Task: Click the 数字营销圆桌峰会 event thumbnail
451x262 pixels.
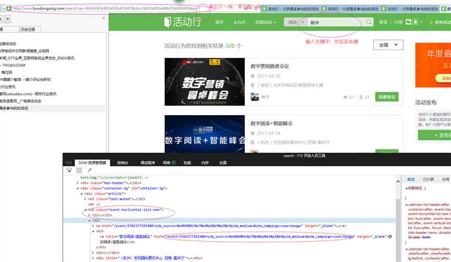Action: click(x=204, y=82)
